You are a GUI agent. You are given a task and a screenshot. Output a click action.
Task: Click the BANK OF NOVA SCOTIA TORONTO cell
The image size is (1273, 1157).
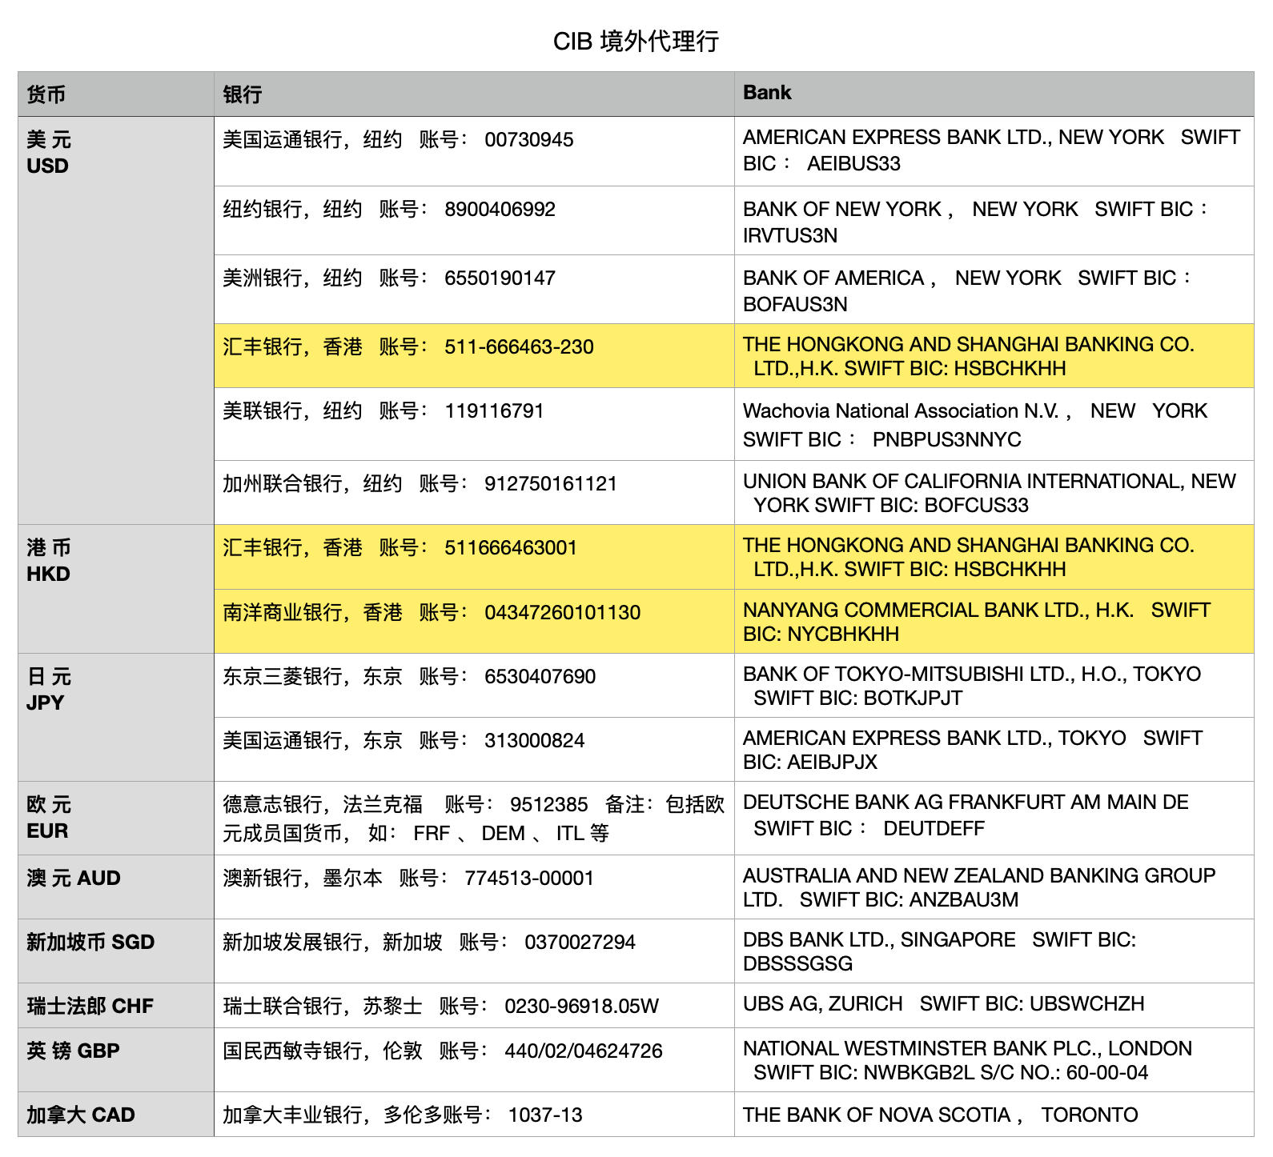tap(994, 1115)
